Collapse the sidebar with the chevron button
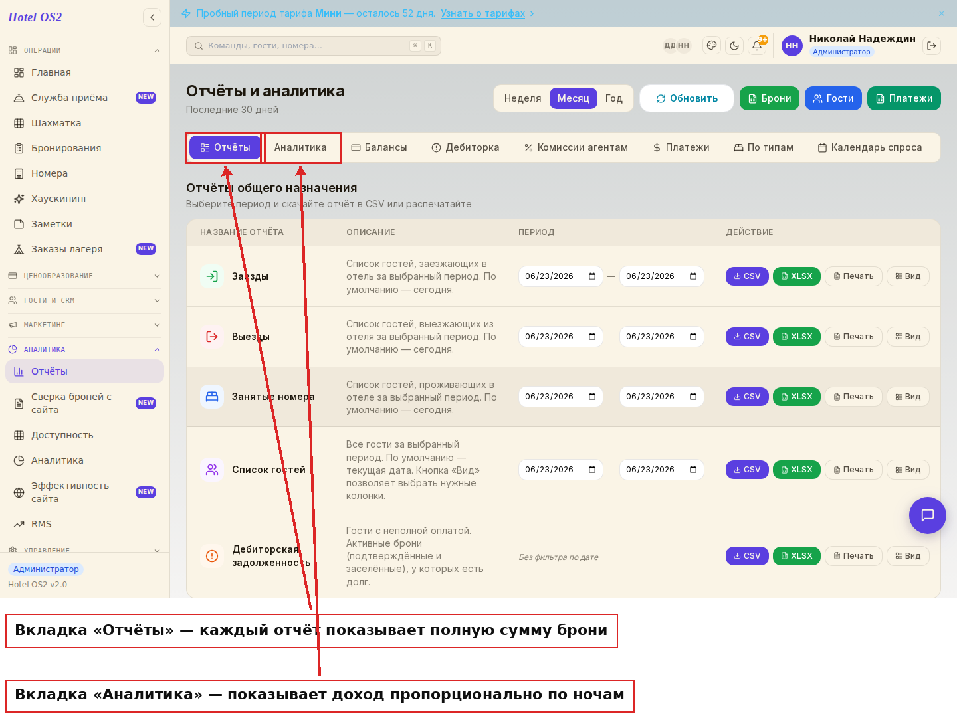 tap(152, 17)
